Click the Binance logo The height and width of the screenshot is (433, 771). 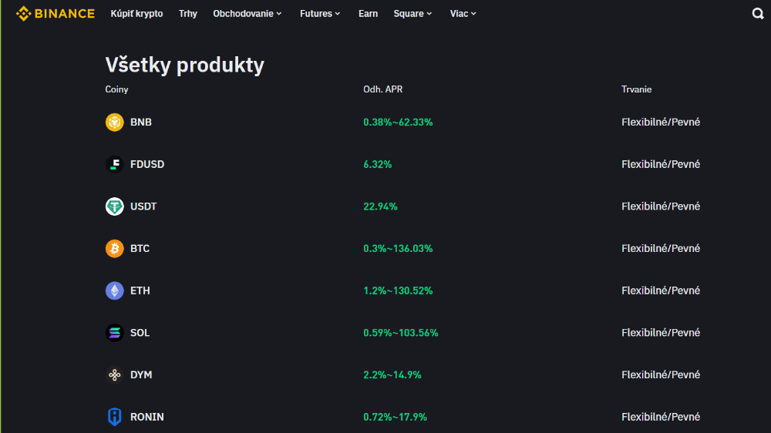click(56, 14)
